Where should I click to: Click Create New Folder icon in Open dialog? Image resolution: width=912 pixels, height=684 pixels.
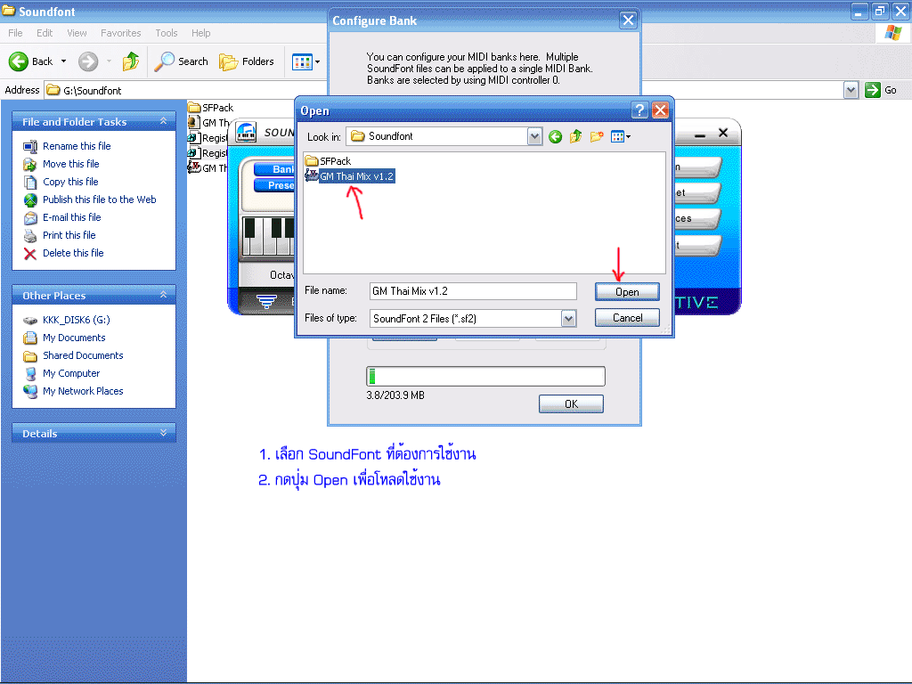click(597, 136)
